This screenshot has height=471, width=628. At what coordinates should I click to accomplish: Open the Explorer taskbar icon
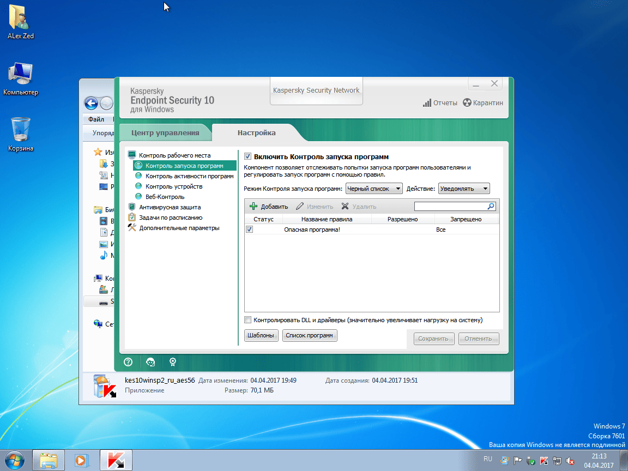pyautogui.click(x=48, y=460)
